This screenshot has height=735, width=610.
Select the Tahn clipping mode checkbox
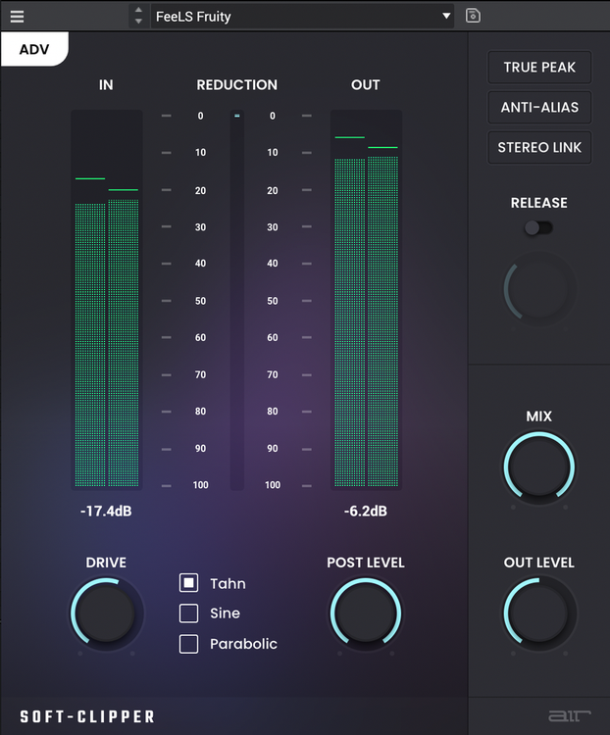189,583
